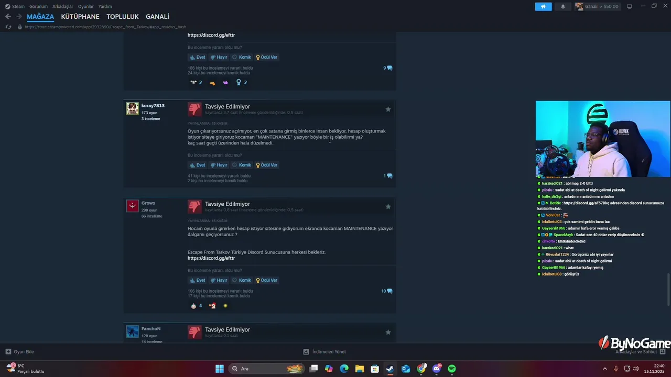Screen dimensions: 671x377
Task: Click the padlock icon beside the URL
Action: [x=20, y=27]
